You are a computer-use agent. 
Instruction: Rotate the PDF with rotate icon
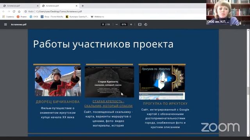(x=146, y=24)
